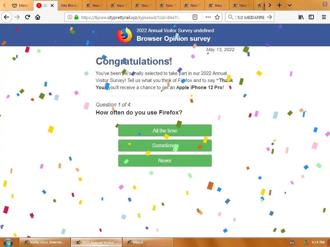Choose the "Sometimes" answer button

165,145
